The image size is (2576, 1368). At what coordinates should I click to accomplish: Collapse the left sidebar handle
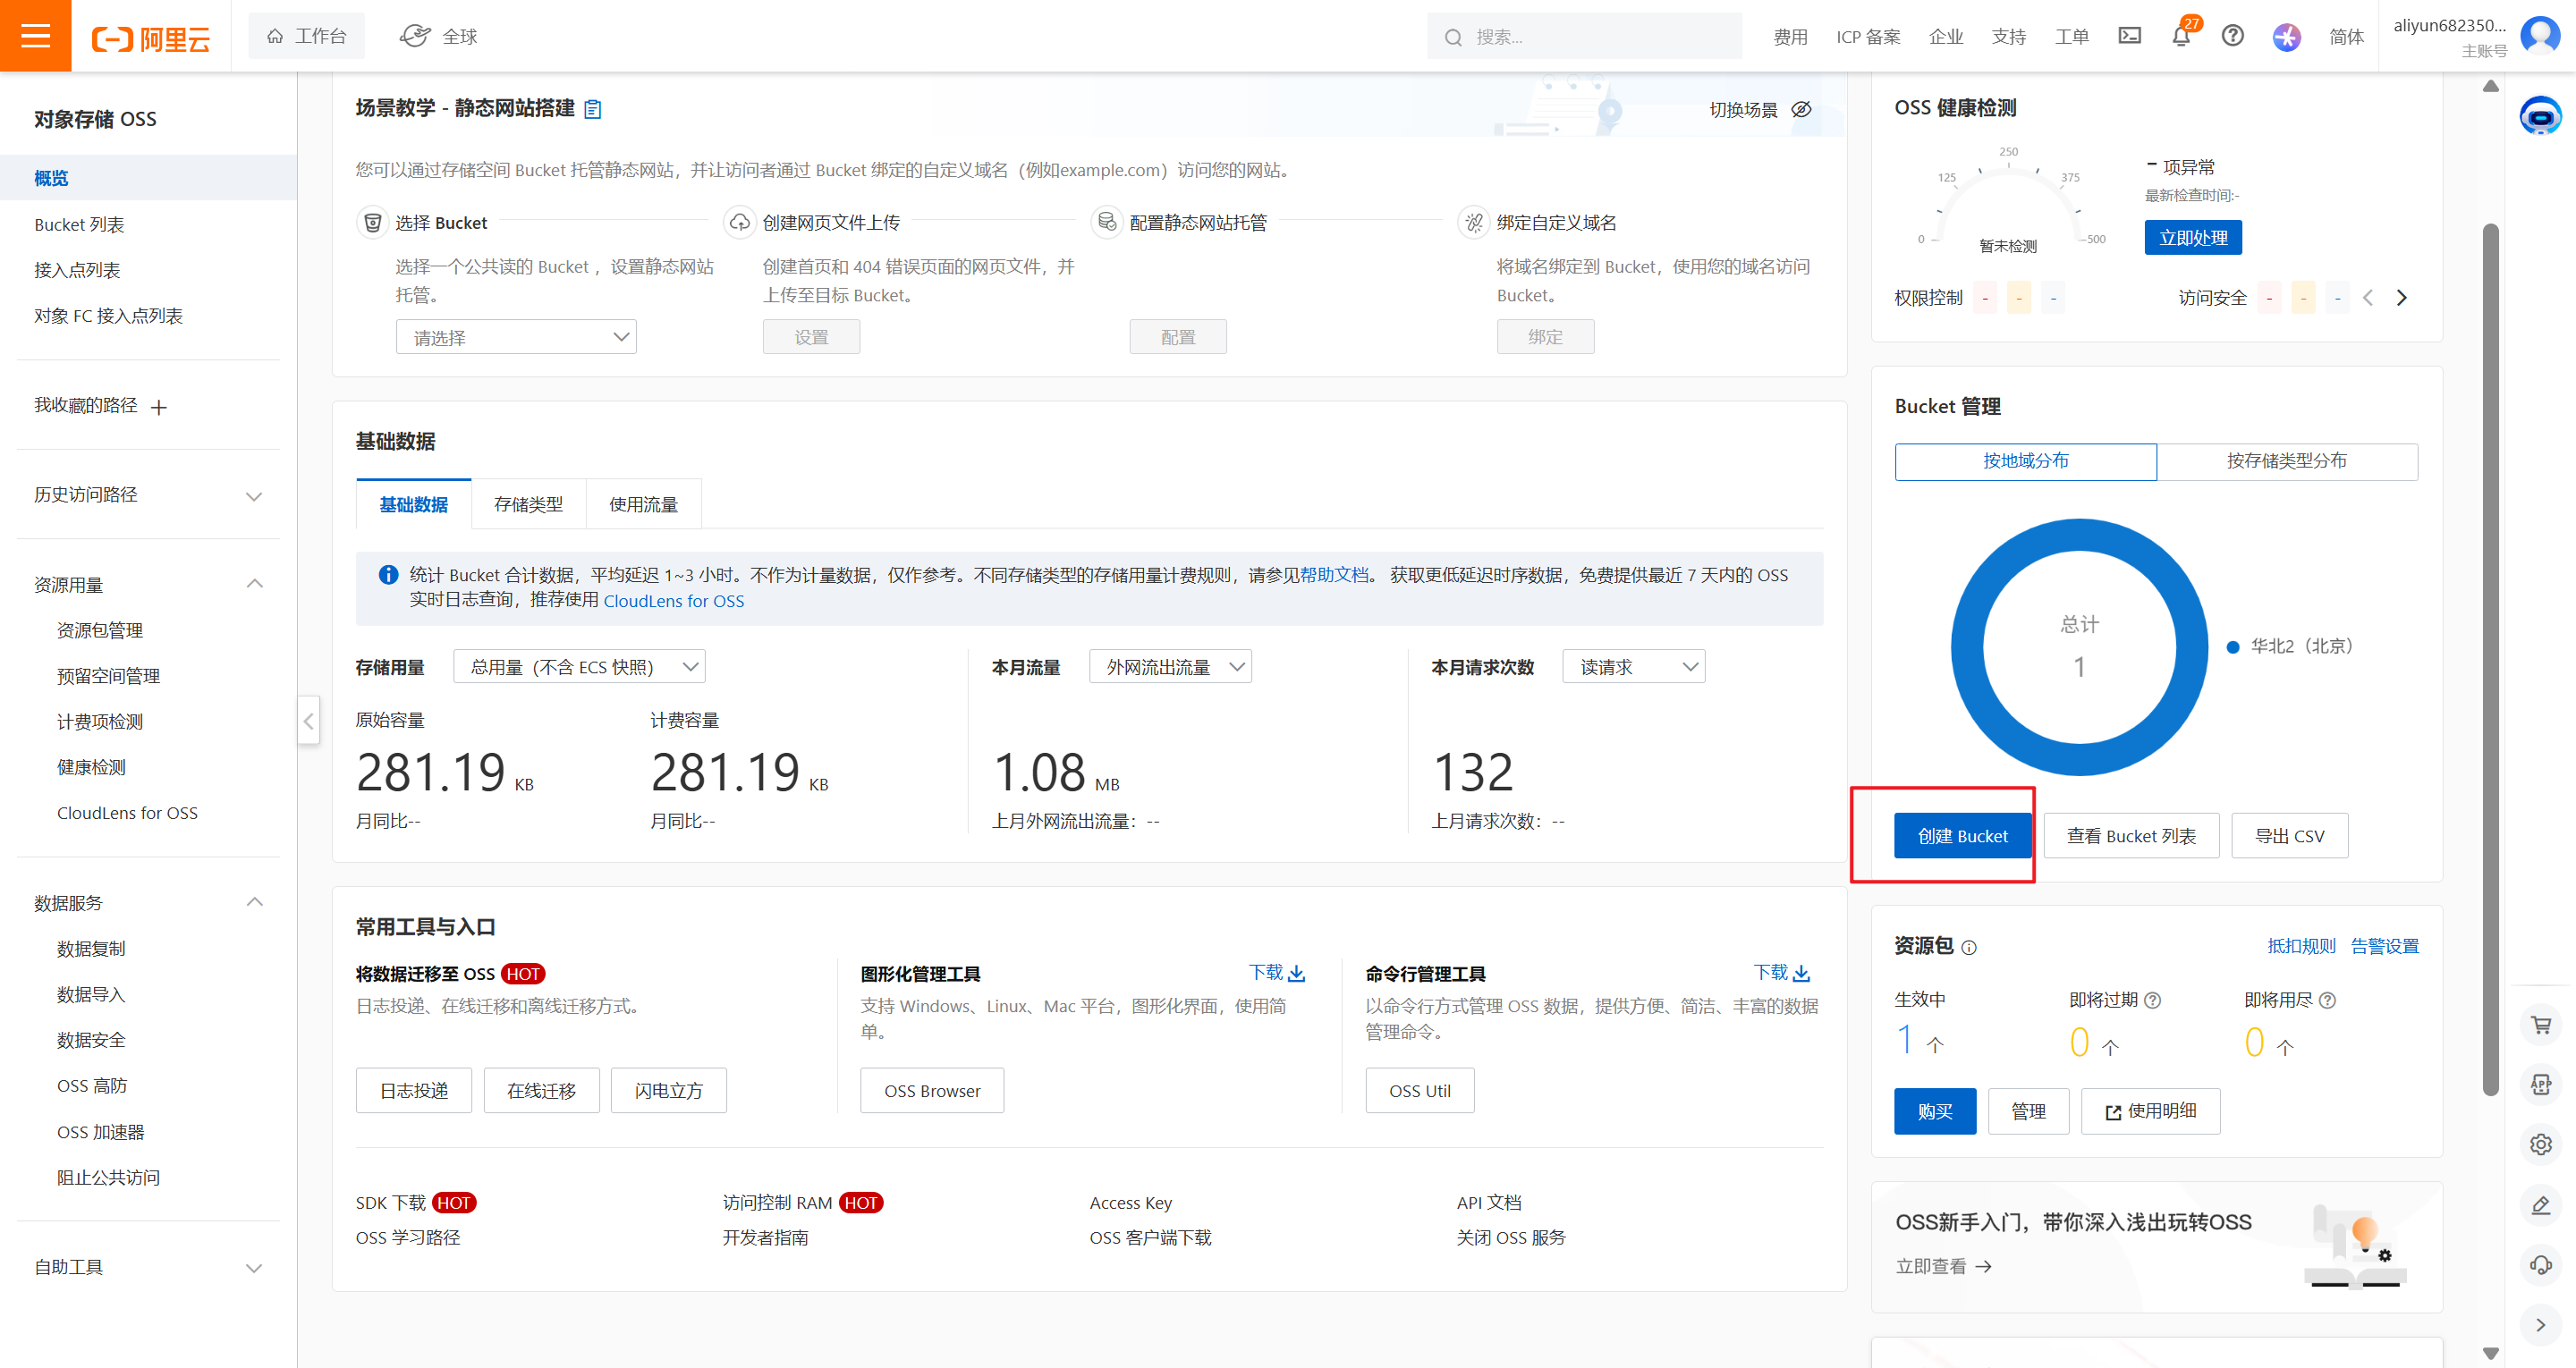tap(308, 720)
